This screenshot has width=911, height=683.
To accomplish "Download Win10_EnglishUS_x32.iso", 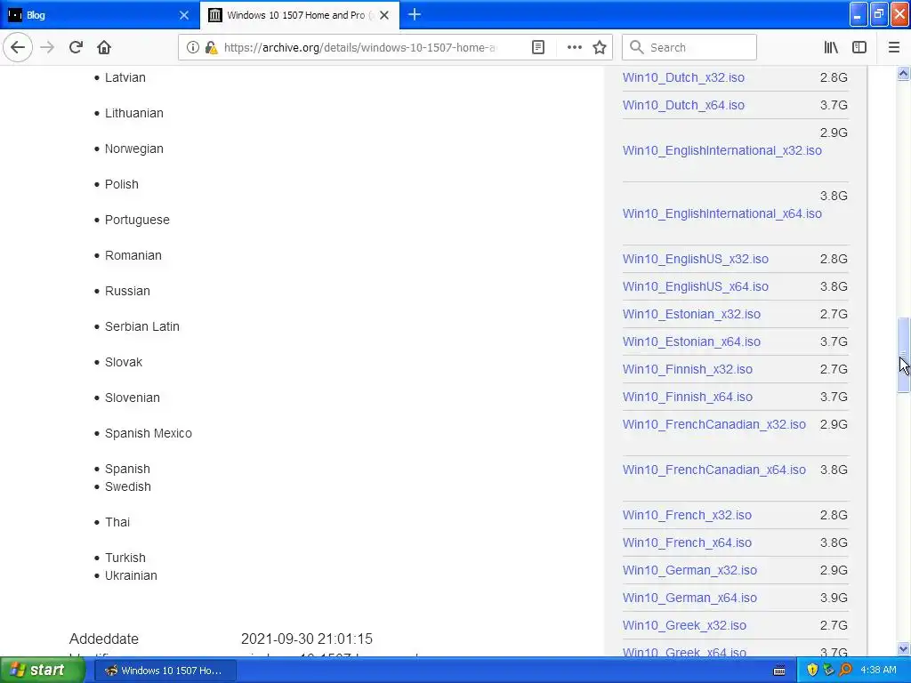I will (x=696, y=259).
